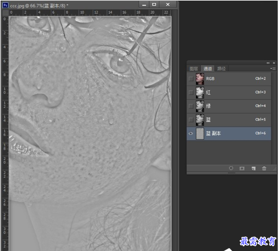
Task: Click the 蓝 channel name text
Action: click(208, 120)
